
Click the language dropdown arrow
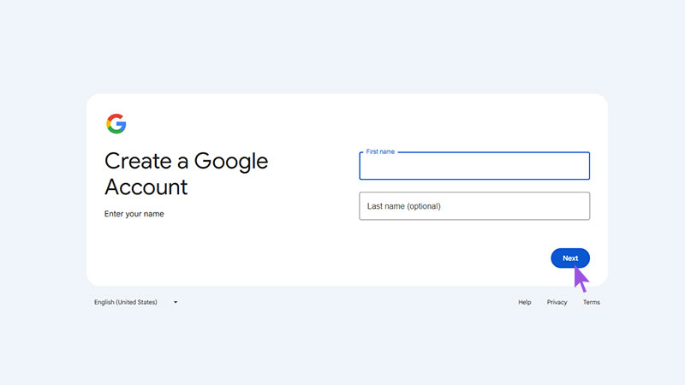(x=176, y=302)
